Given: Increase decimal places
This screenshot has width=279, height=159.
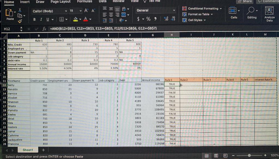Looking at the screenshot, I should pyautogui.click(x=166, y=19).
